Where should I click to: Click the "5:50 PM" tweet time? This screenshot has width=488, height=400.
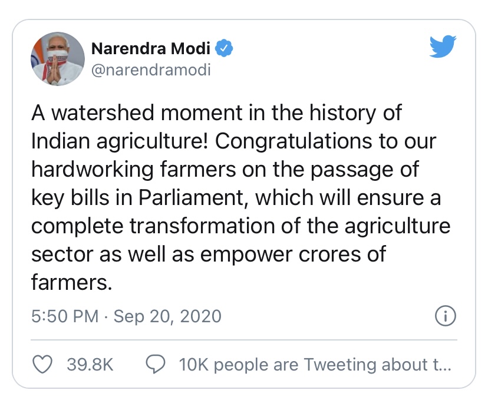pos(65,316)
